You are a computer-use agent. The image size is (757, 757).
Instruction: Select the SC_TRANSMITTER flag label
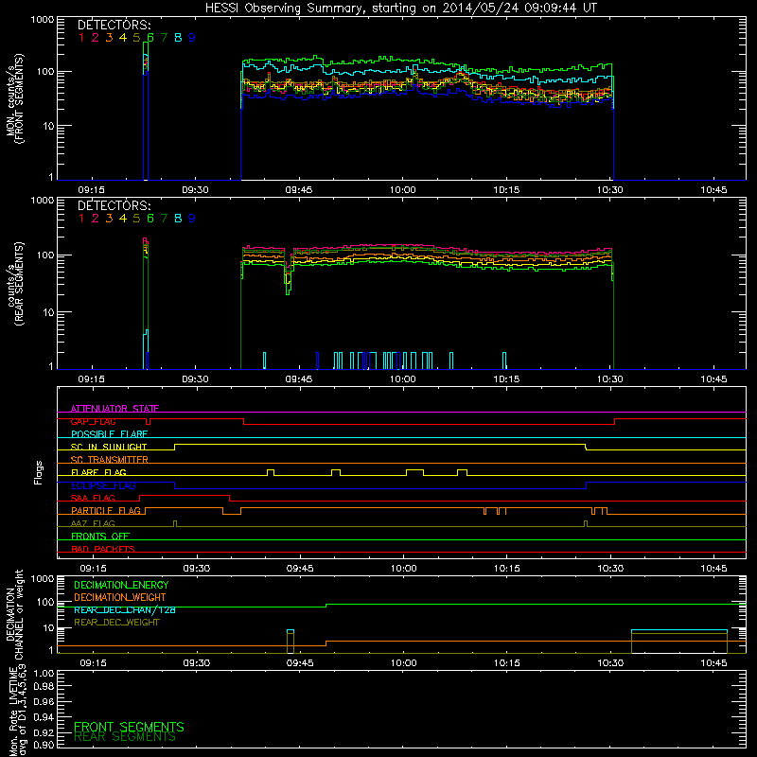(x=110, y=460)
